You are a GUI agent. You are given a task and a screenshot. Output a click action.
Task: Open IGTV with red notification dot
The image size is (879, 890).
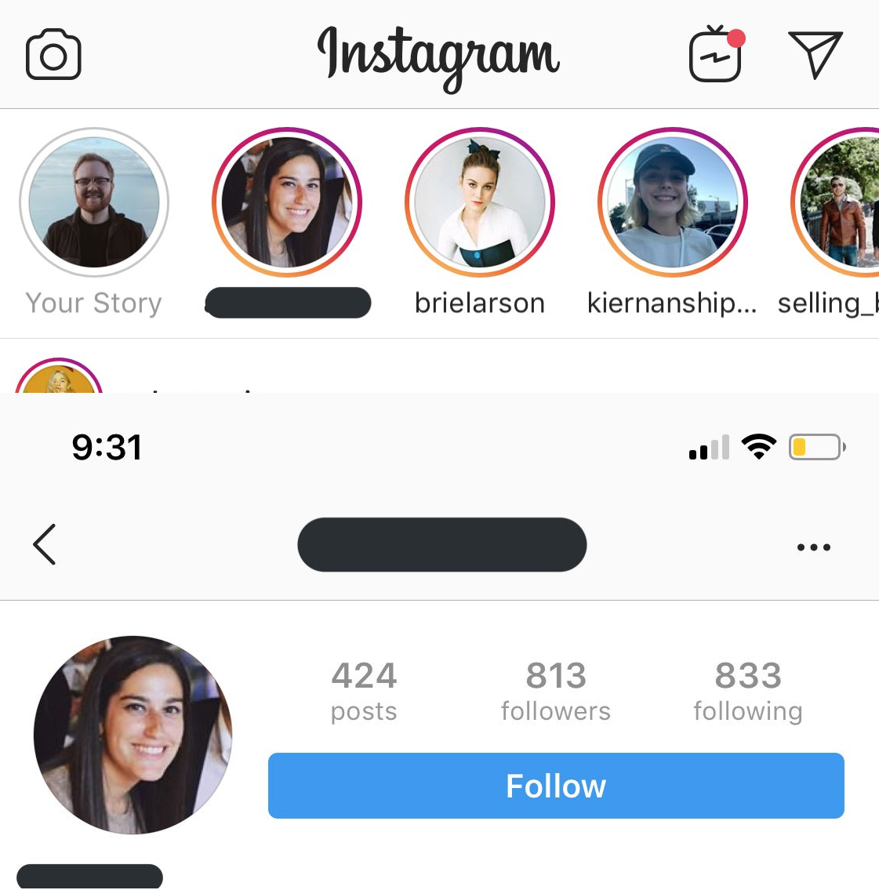pos(716,54)
